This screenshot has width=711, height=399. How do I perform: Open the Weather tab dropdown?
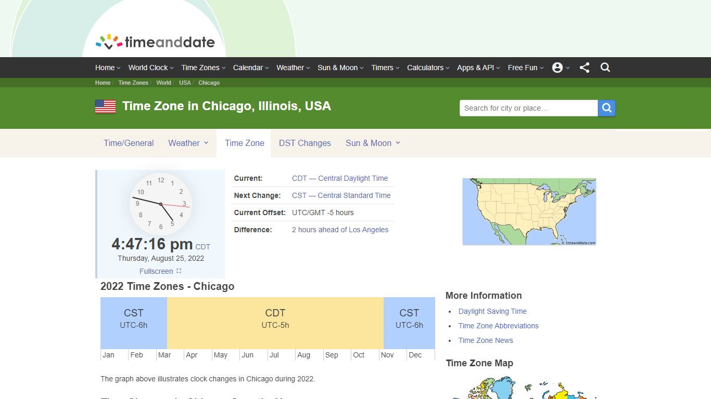click(188, 143)
